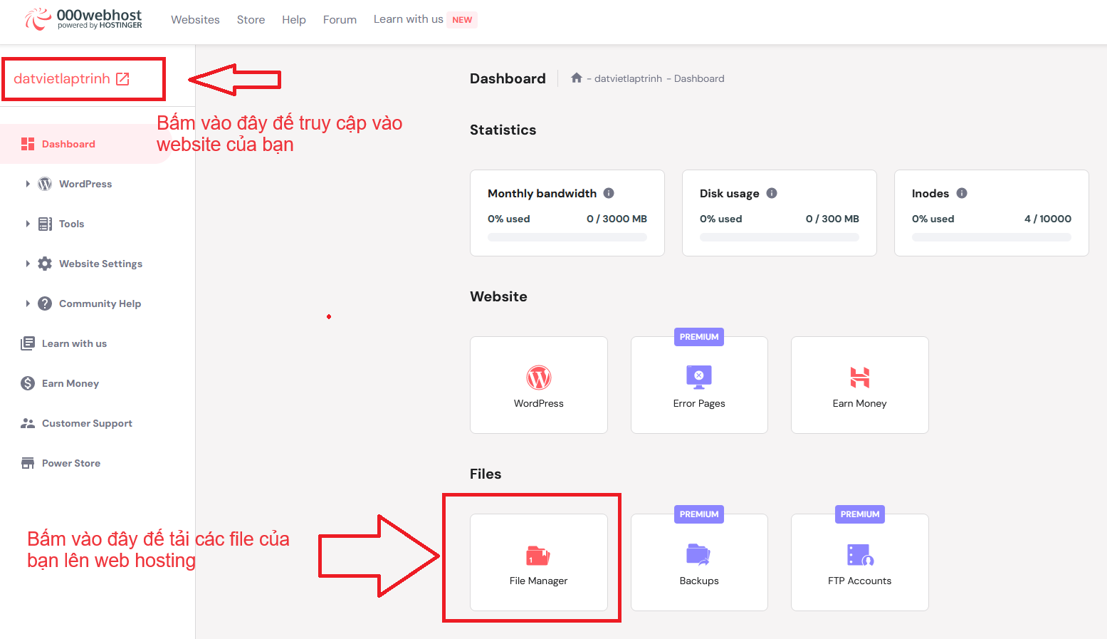This screenshot has height=639, width=1107.
Task: Click PREMIUM badge on Error Pages card
Action: [x=699, y=337]
